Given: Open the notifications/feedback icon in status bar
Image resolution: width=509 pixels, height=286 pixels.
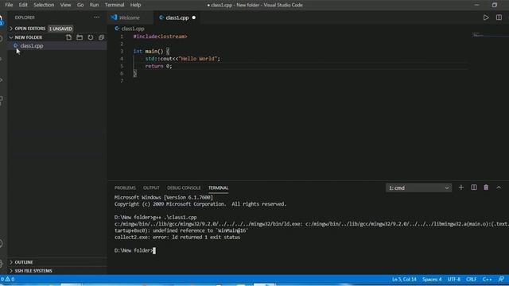Looking at the screenshot, I should coord(501,279).
